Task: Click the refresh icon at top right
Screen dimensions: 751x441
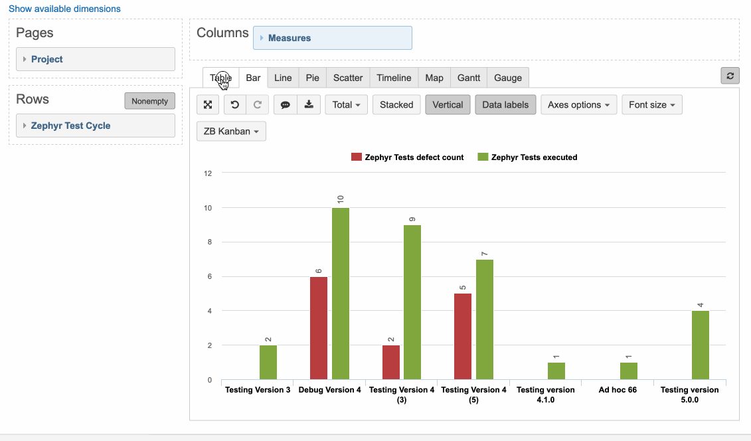Action: (x=730, y=76)
